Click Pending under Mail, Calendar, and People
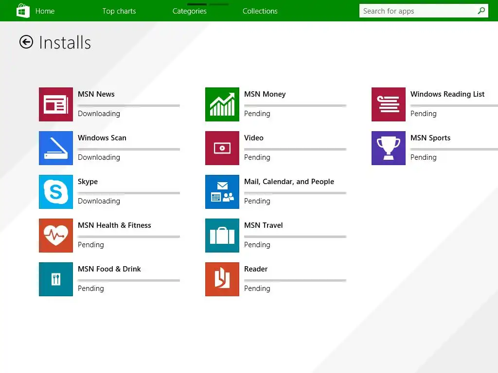This screenshot has height=373, width=498. [x=257, y=202]
